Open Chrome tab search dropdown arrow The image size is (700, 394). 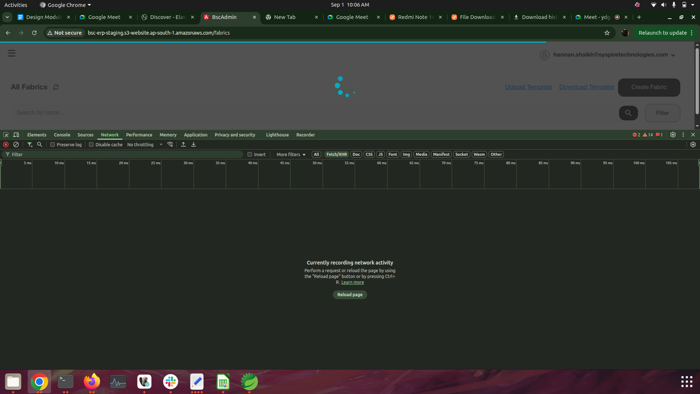7,17
